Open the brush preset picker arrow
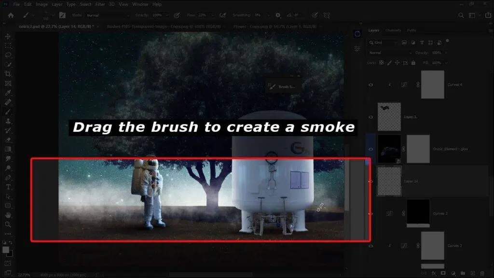The image size is (494, 278). (53, 15)
